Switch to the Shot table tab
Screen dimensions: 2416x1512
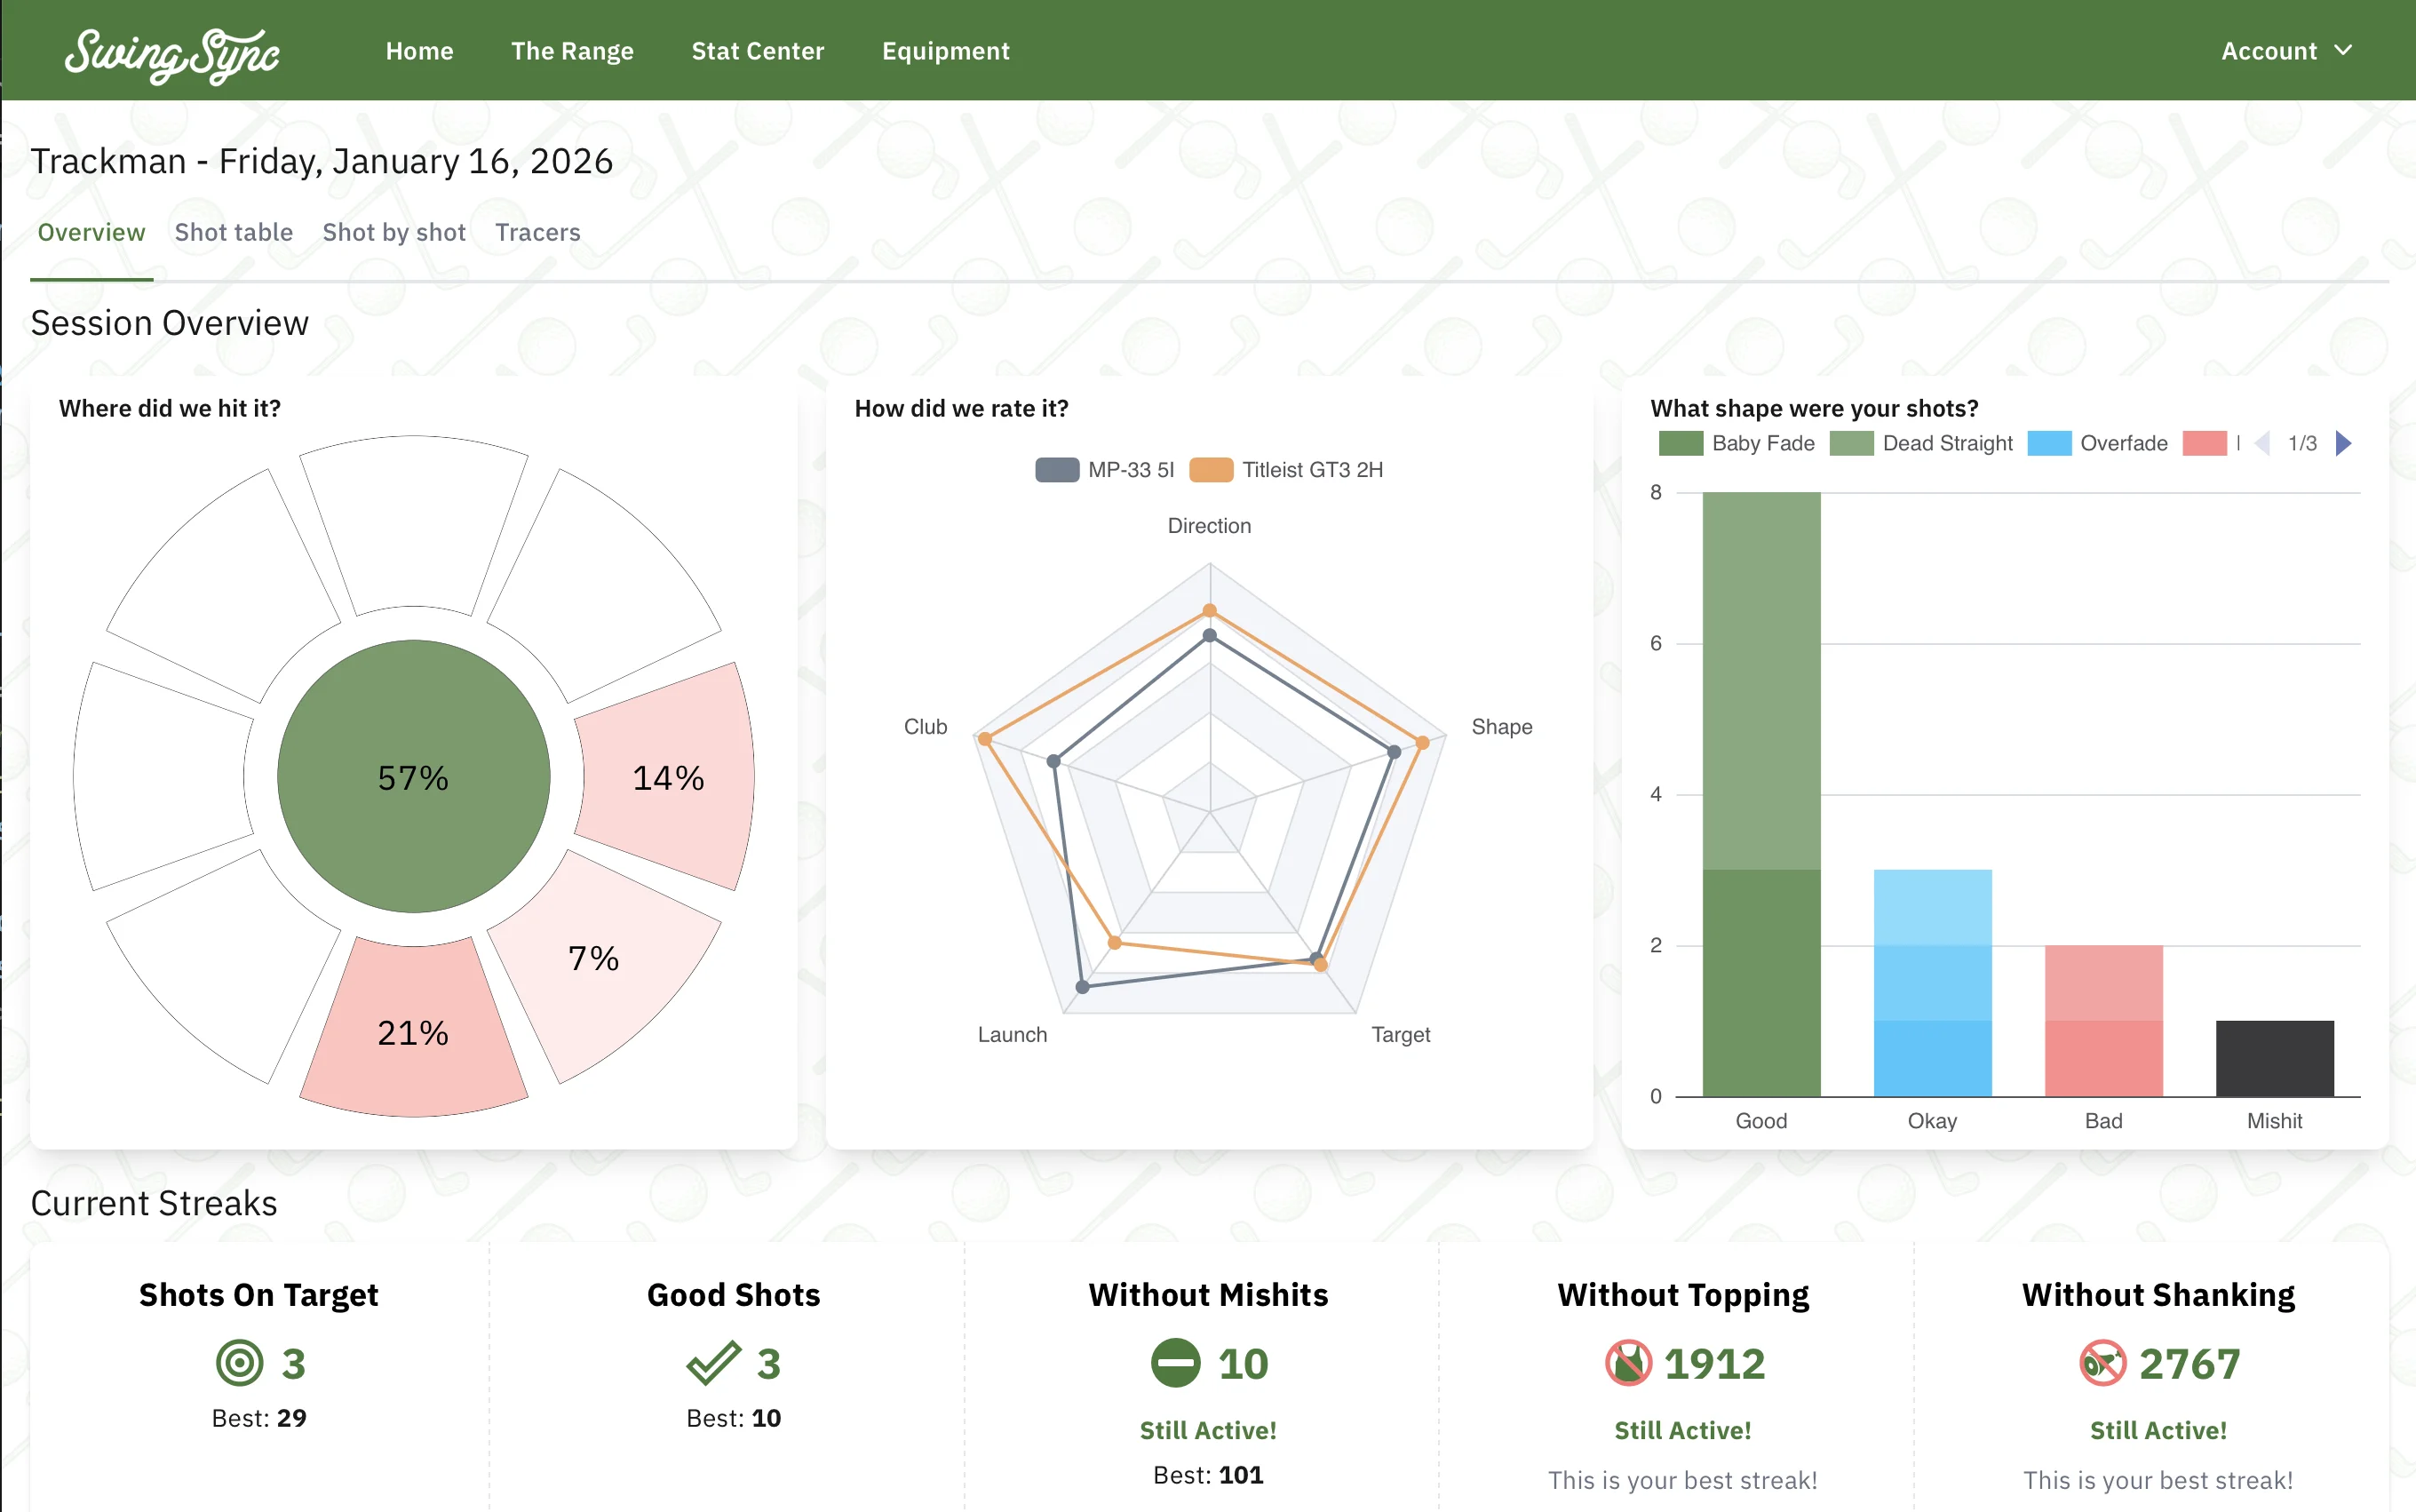[234, 232]
